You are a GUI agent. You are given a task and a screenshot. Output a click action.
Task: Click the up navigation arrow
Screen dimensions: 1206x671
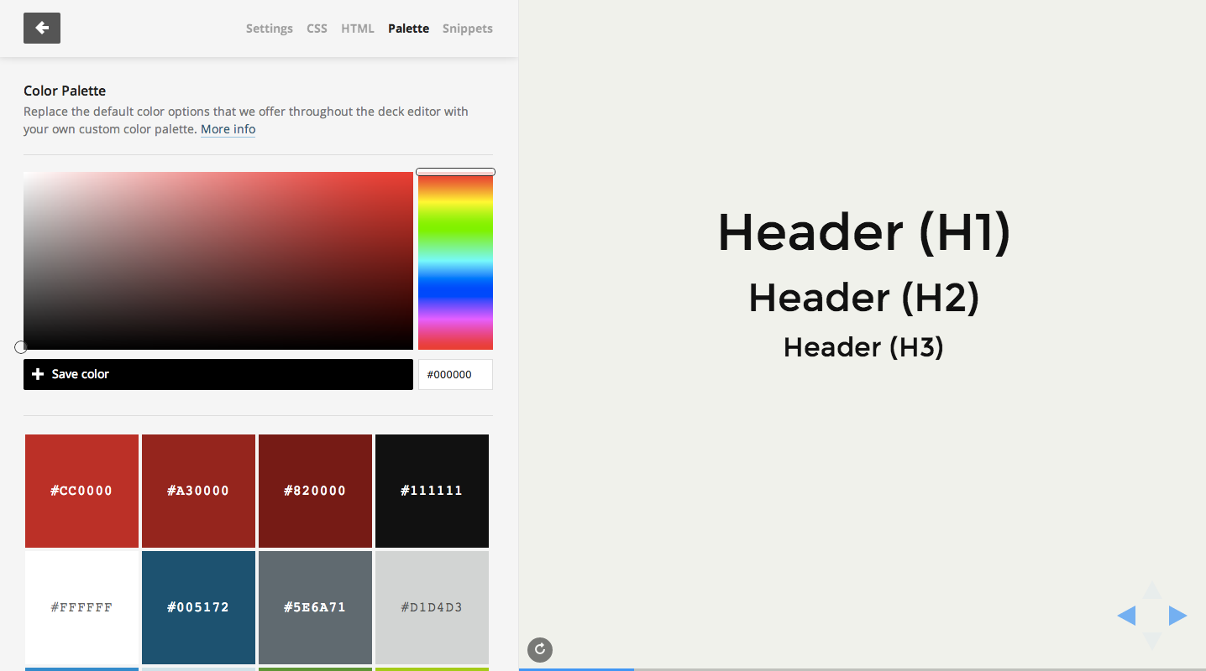[1152, 590]
